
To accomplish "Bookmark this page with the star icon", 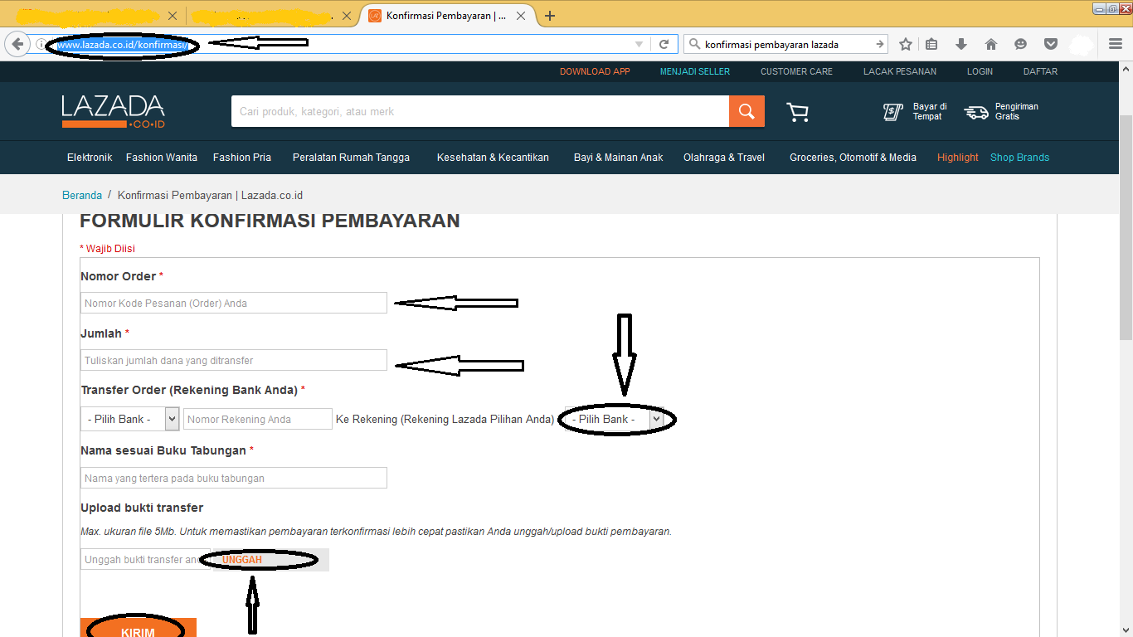I will tap(906, 44).
